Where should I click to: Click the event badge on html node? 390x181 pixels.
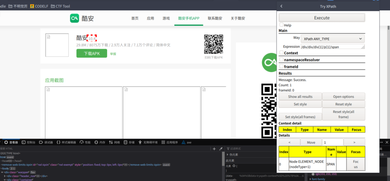[x=10, y=157]
